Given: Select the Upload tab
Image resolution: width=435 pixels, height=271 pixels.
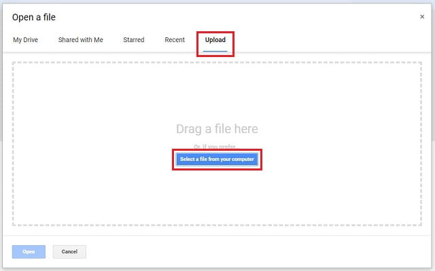Looking at the screenshot, I should 215,40.
